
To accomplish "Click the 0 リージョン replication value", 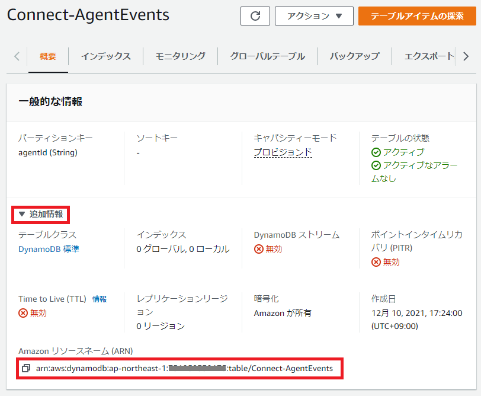I will point(161,326).
